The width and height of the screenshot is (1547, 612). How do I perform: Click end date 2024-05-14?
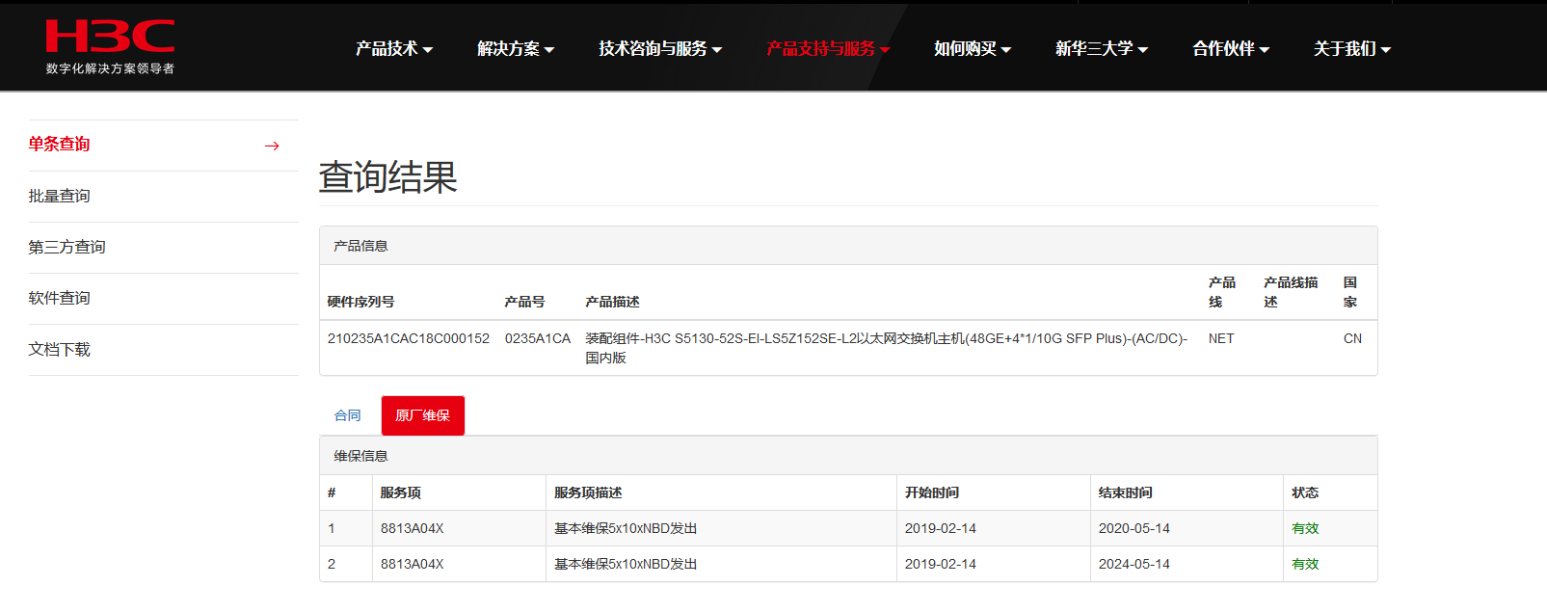(1134, 564)
